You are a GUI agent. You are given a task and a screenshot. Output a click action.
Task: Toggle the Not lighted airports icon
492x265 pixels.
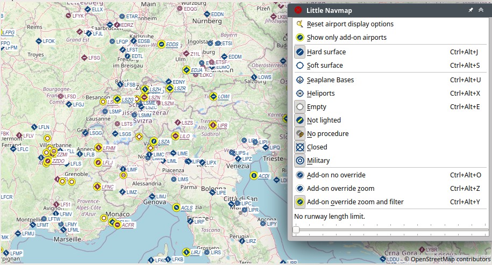(x=300, y=120)
